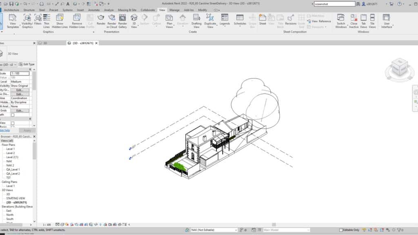Arrange windows as Tab Views
Image resolution: width=418 pixels, height=235 pixels.
pos(363,21)
